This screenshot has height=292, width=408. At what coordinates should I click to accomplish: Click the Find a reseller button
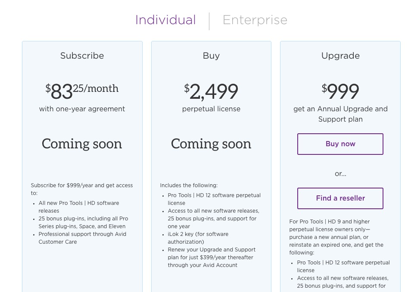tap(340, 198)
